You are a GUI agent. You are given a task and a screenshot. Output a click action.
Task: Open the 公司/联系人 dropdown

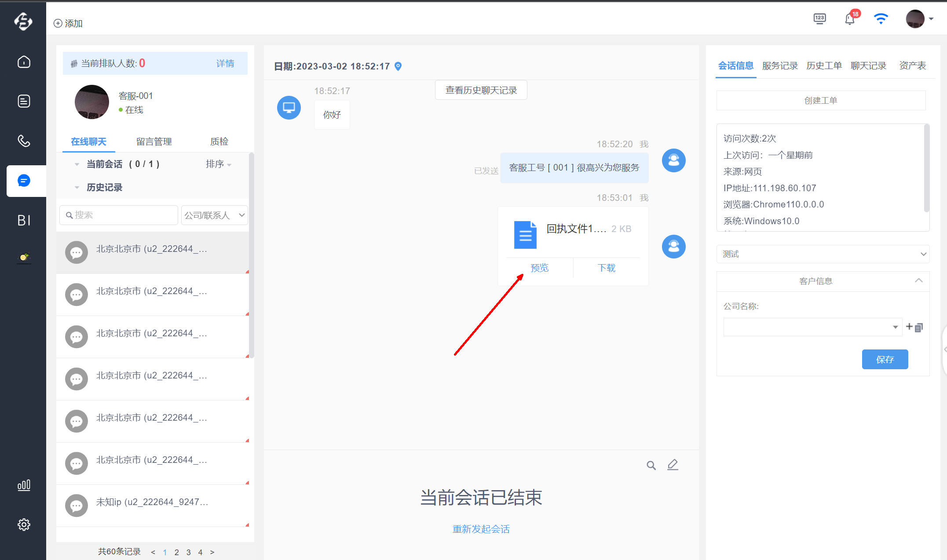pyautogui.click(x=214, y=215)
